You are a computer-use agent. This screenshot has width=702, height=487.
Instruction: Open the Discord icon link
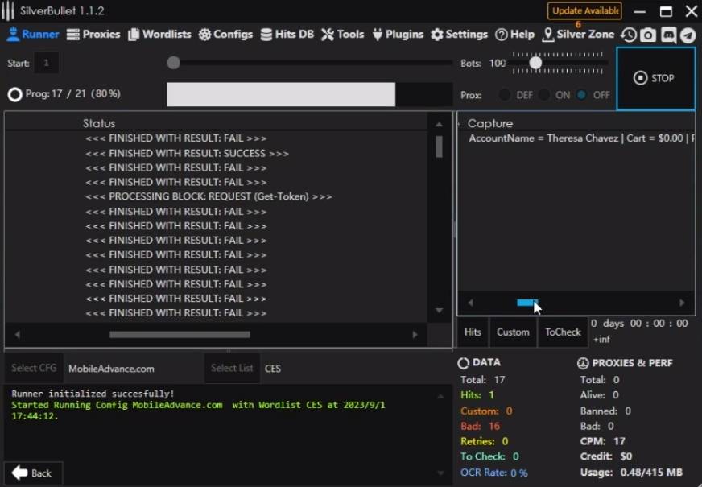pyautogui.click(x=668, y=35)
